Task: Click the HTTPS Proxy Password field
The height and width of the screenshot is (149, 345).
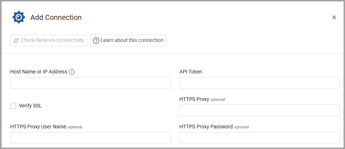Action: (259, 138)
